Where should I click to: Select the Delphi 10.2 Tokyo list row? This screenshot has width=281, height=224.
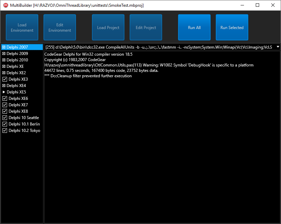click(22, 131)
